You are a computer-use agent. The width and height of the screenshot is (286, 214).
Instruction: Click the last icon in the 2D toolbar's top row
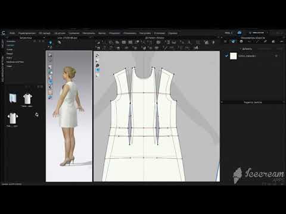pos(213,42)
